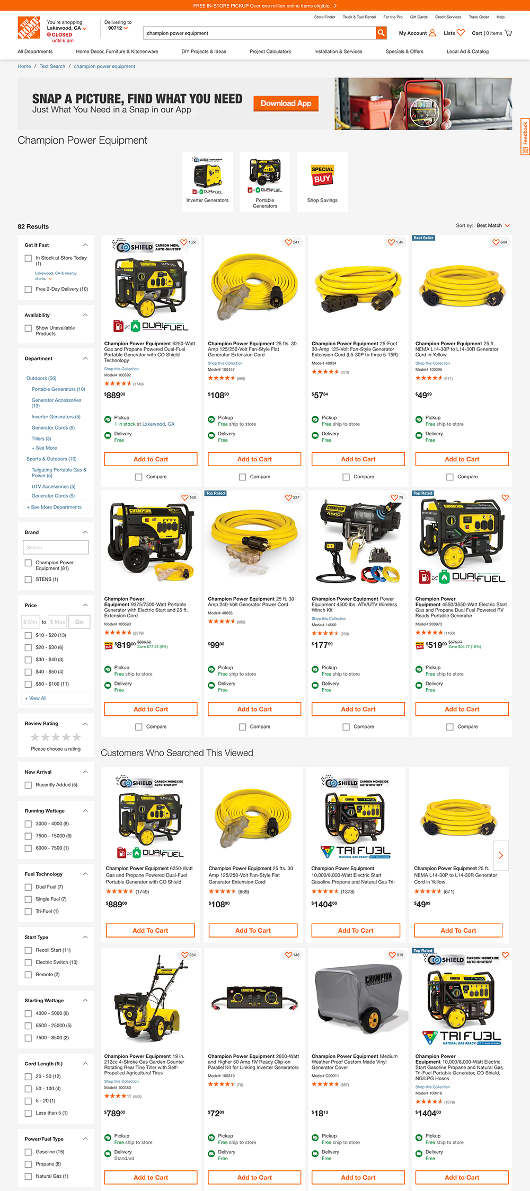The width and height of the screenshot is (530, 1191).
Task: Favorite the 240-Volt Generator Power Cord heart
Action: coord(288,497)
